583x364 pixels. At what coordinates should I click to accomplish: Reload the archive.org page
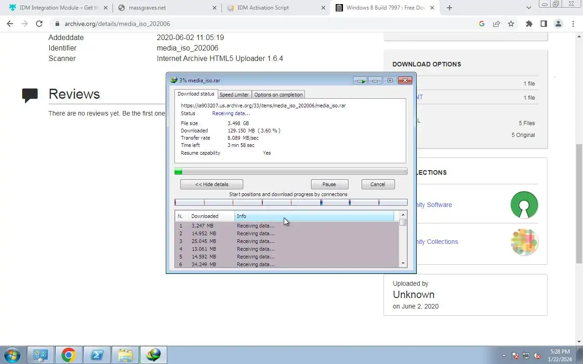pyautogui.click(x=39, y=24)
